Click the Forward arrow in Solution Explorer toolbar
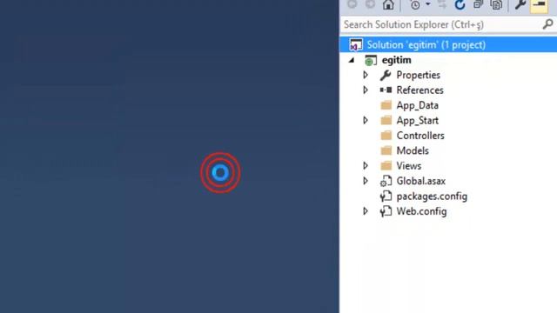Image resolution: width=557 pixels, height=313 pixels. pos(370,4)
